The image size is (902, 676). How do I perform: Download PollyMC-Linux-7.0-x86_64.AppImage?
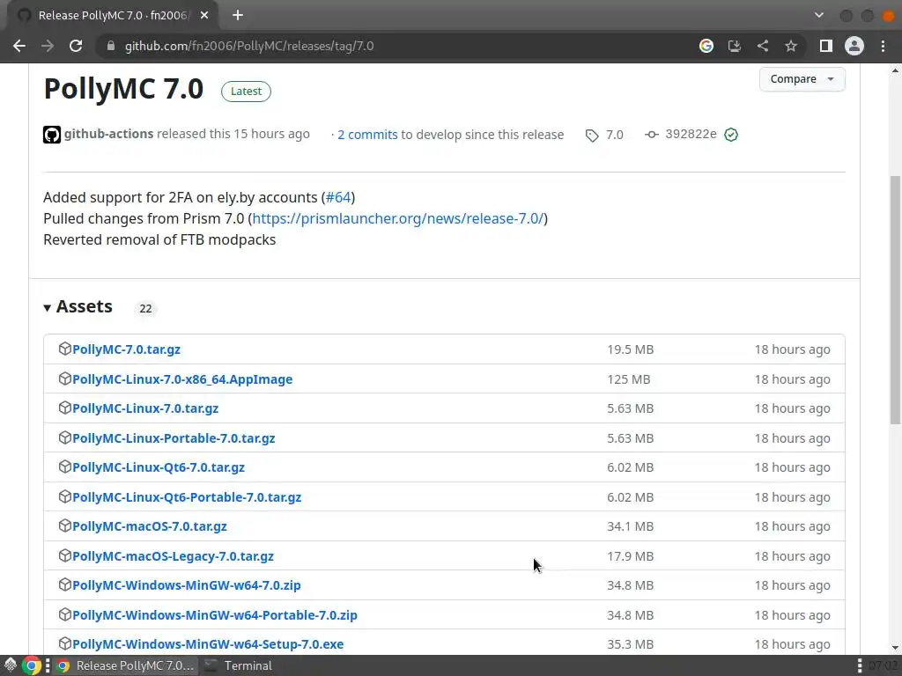click(x=182, y=379)
